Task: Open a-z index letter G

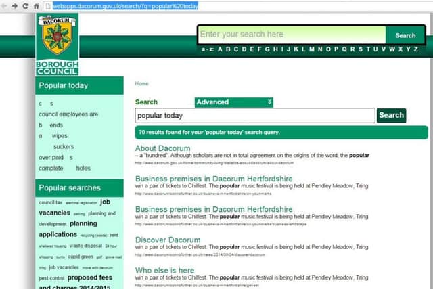Action: (267, 49)
